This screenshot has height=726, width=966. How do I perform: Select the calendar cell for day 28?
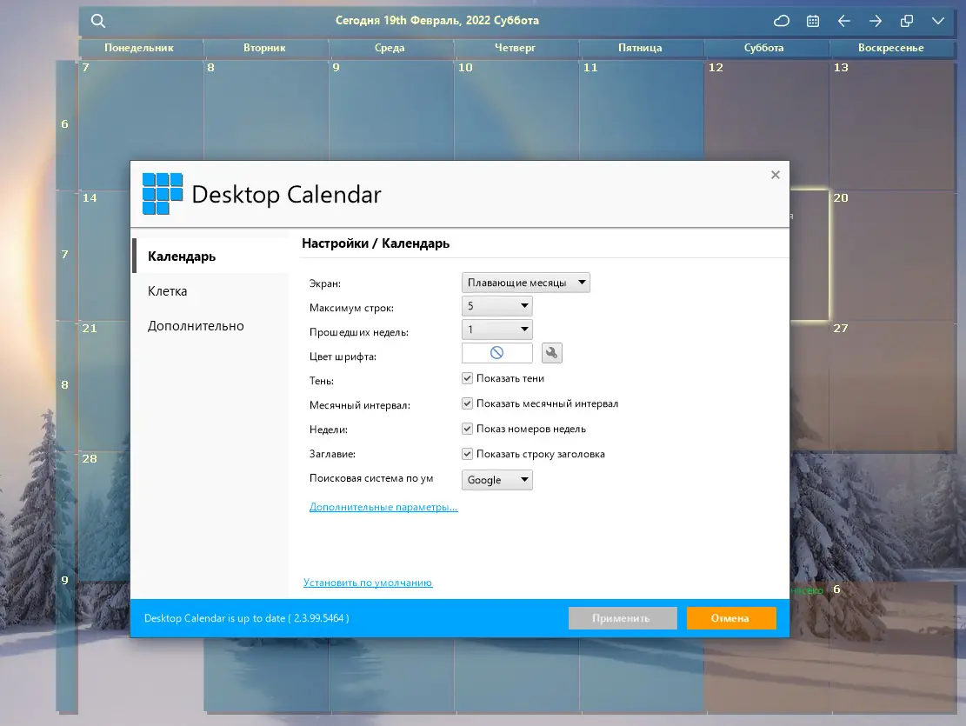pyautogui.click(x=104, y=516)
